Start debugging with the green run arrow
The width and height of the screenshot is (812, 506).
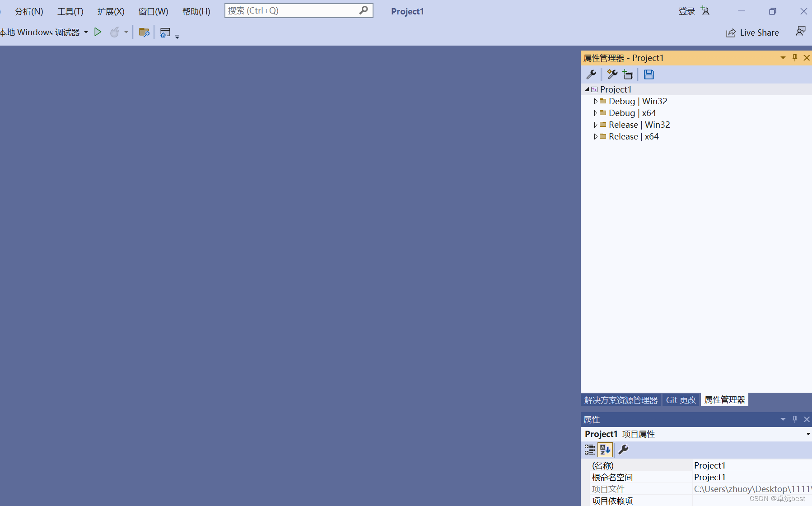click(x=98, y=32)
